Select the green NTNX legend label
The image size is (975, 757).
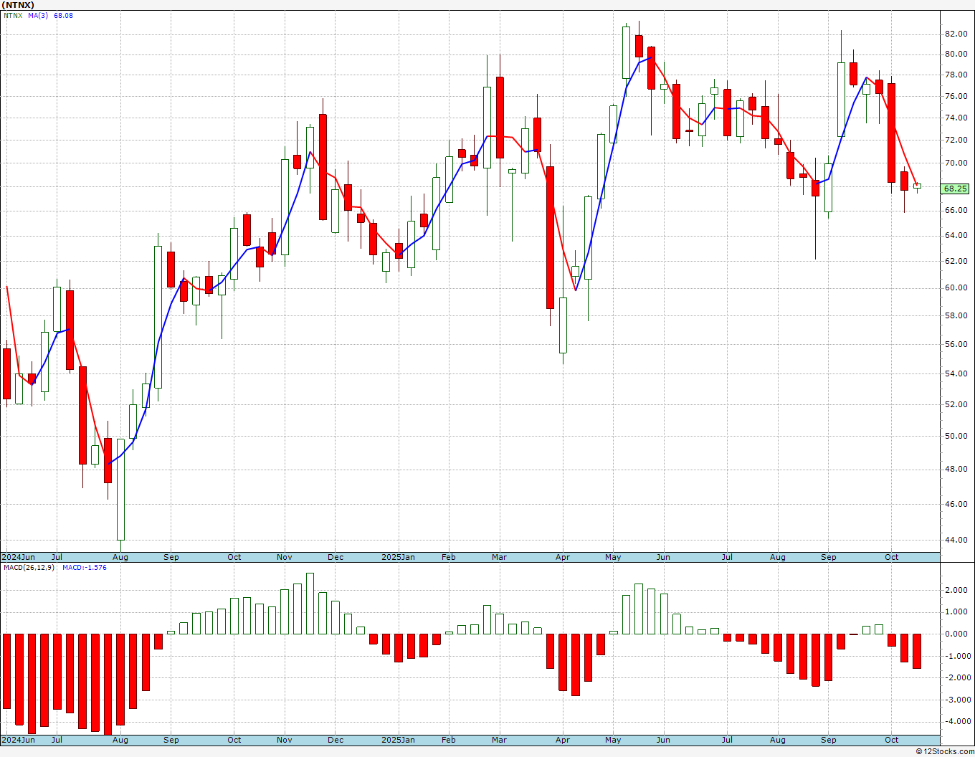tap(11, 16)
